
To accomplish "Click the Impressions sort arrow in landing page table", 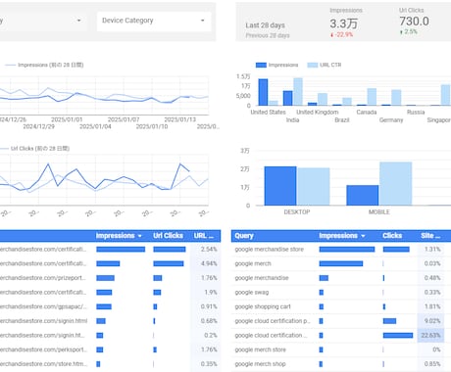I will click(x=140, y=236).
